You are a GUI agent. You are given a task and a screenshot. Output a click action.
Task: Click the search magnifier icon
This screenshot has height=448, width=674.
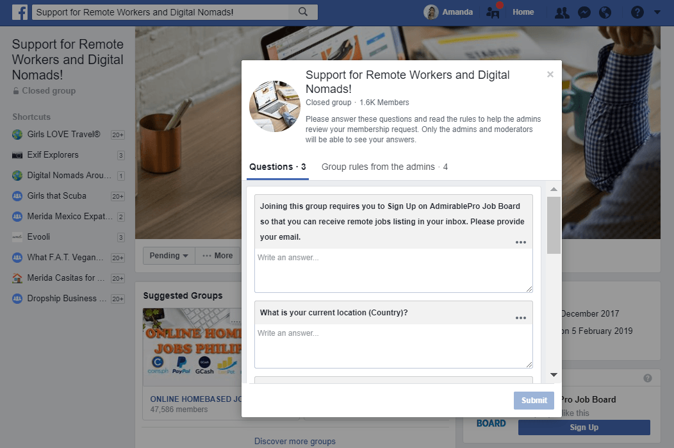[303, 12]
